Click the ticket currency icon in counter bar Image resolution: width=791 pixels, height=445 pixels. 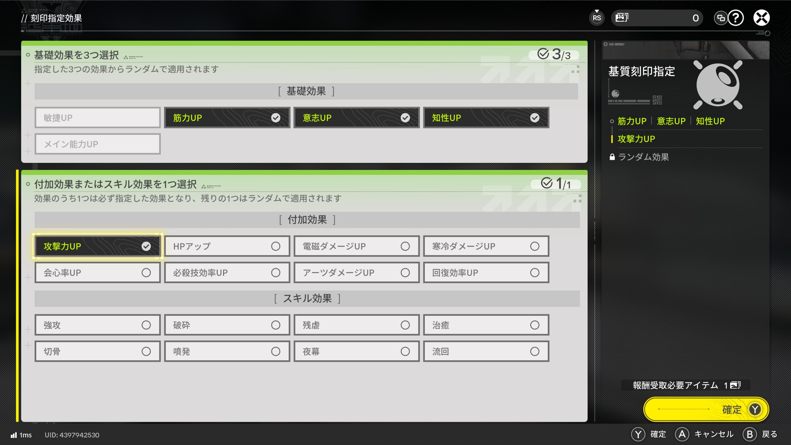[x=622, y=18]
